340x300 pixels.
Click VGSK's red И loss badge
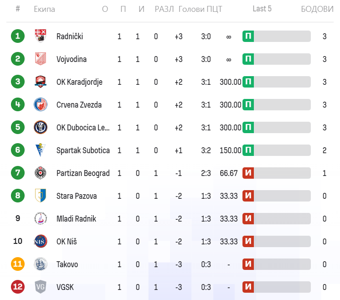248,287
